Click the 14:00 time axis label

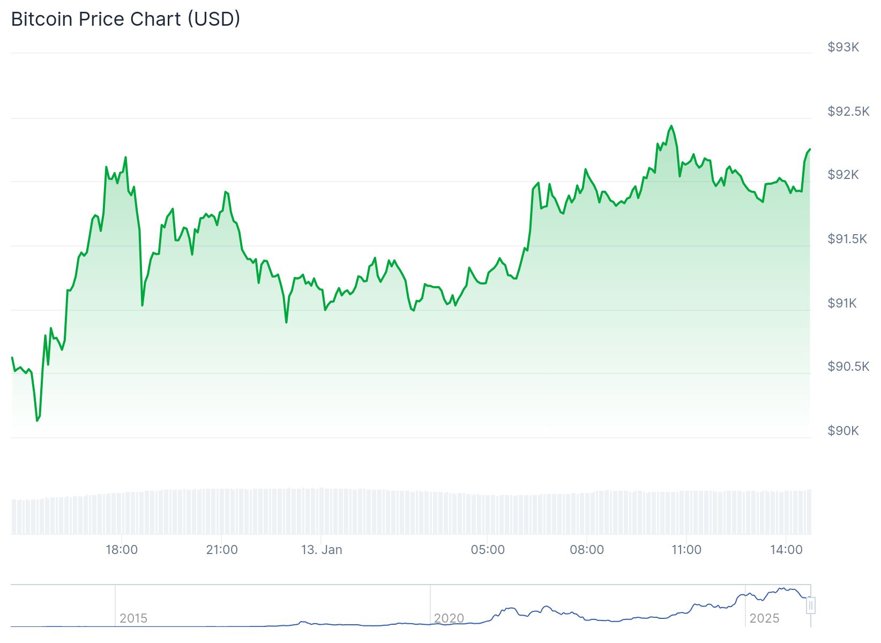(786, 550)
